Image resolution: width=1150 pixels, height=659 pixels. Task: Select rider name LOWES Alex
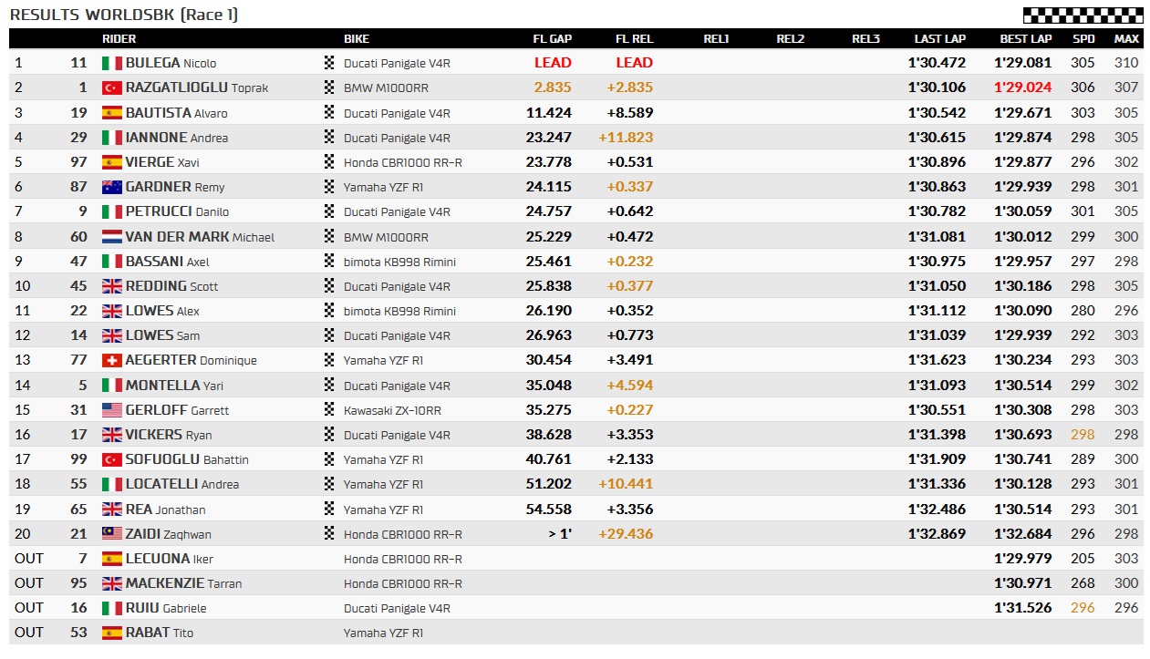tap(162, 311)
